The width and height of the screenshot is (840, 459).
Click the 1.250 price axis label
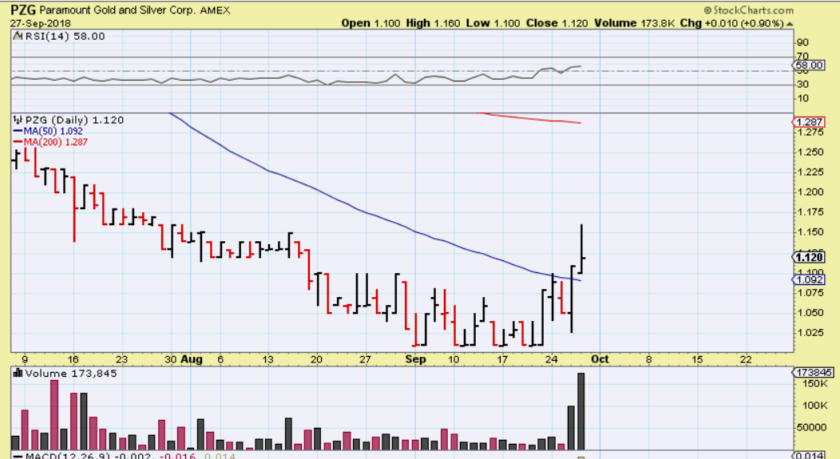tap(810, 152)
